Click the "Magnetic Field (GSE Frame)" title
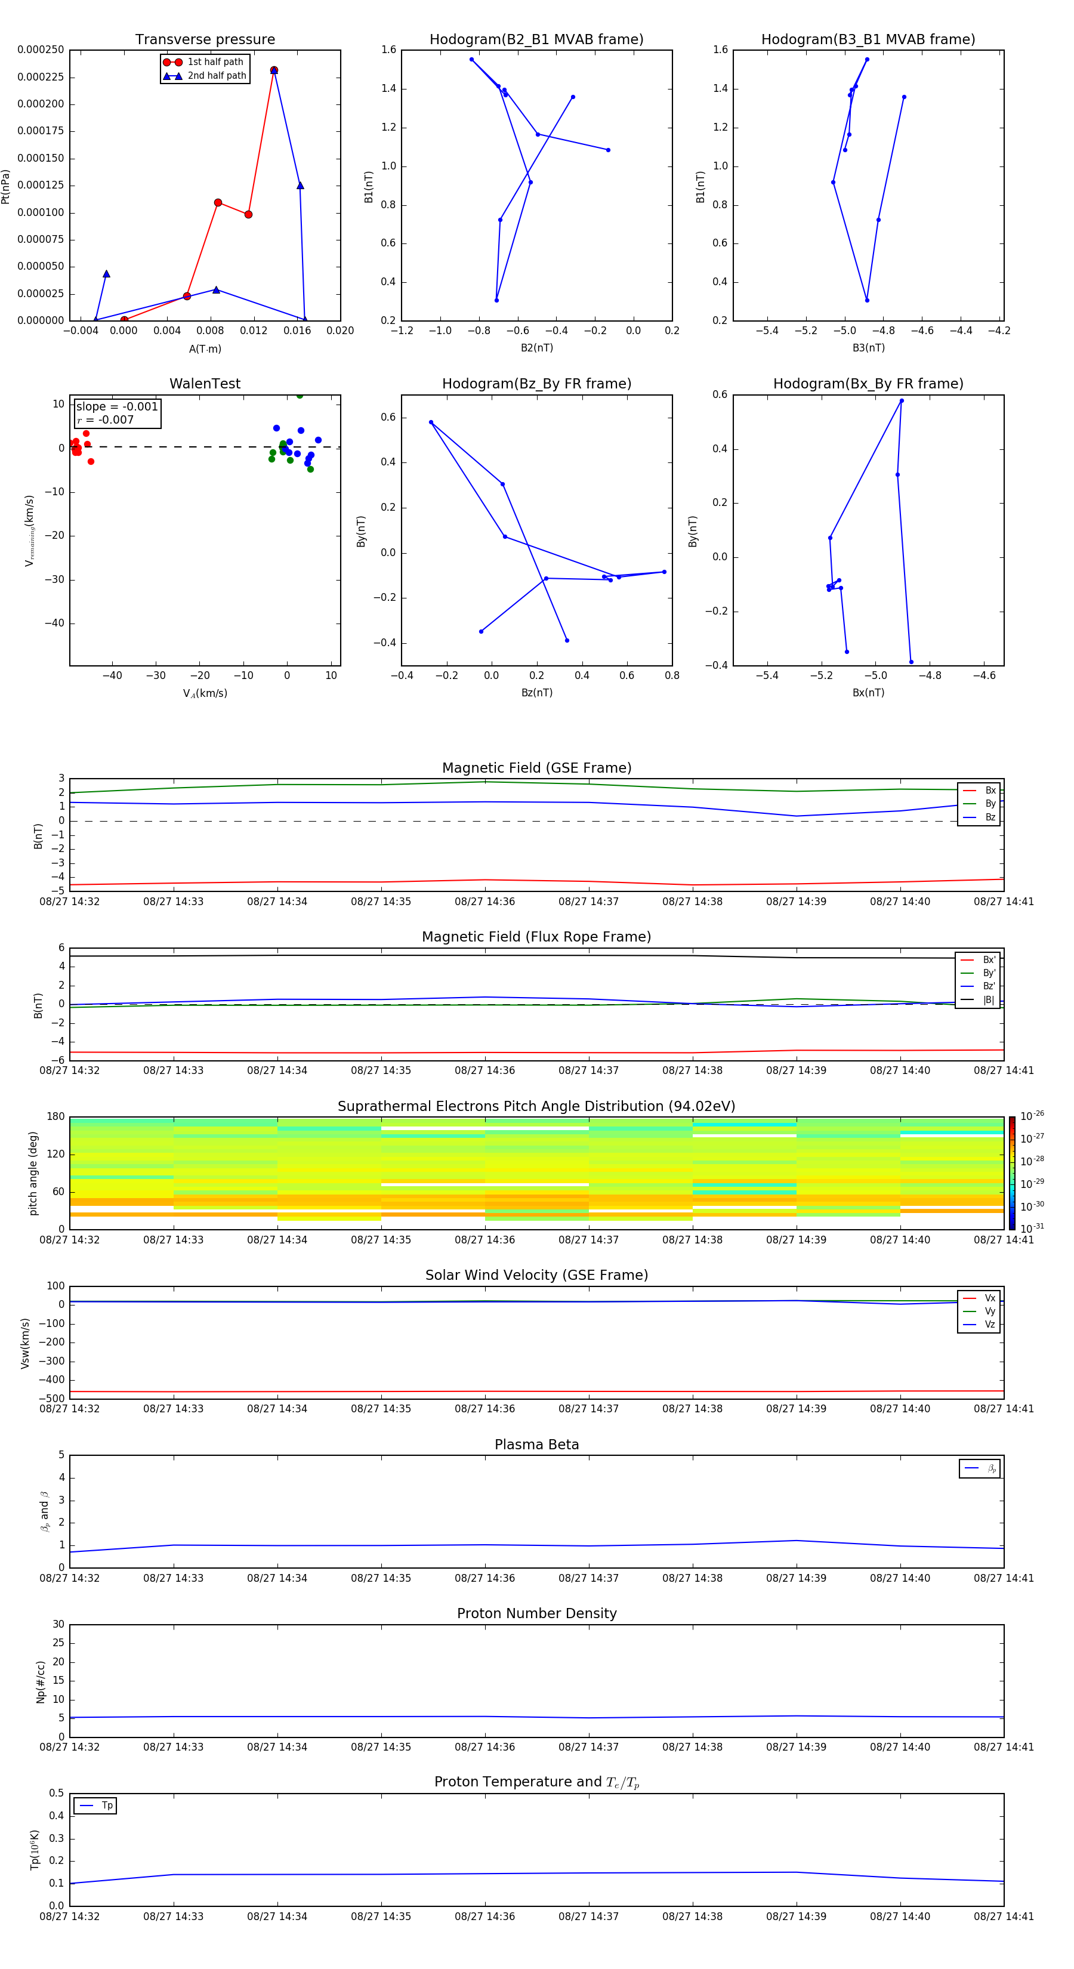This screenshot has height=1969, width=1074. pos(536,768)
